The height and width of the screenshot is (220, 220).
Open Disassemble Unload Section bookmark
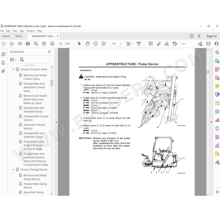36,118
